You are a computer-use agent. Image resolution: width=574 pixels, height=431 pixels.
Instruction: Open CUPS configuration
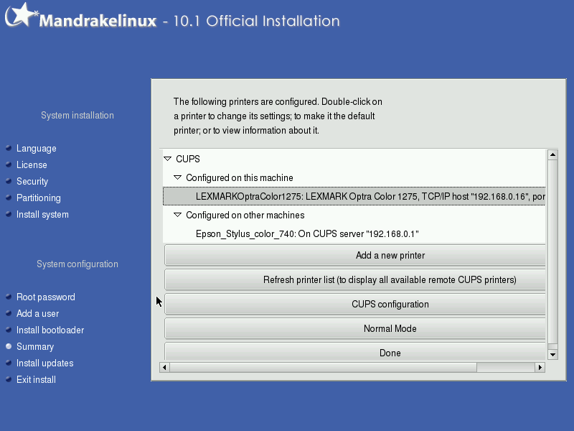[355, 304]
